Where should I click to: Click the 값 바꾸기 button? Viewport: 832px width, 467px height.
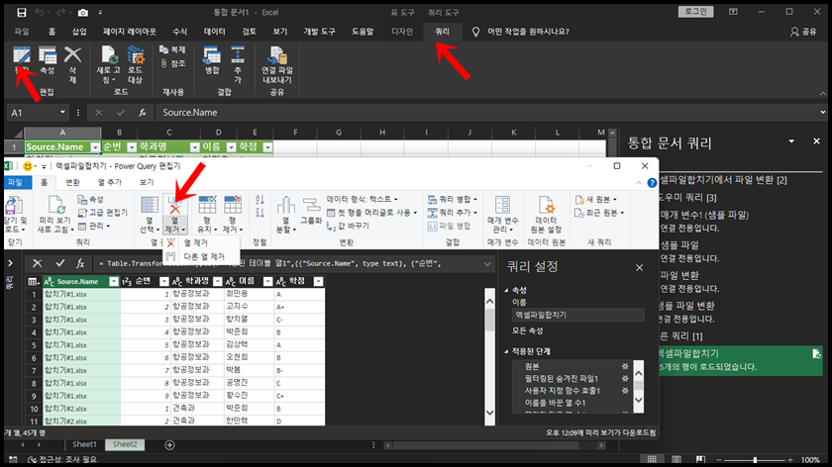pos(348,226)
